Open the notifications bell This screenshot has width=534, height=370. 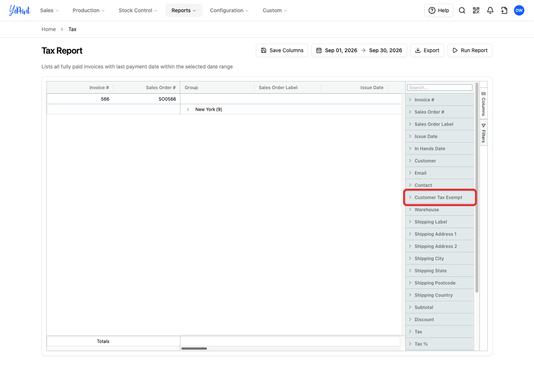coord(490,10)
